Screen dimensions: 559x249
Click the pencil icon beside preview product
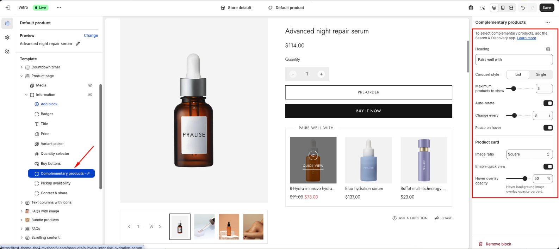pyautogui.click(x=78, y=44)
